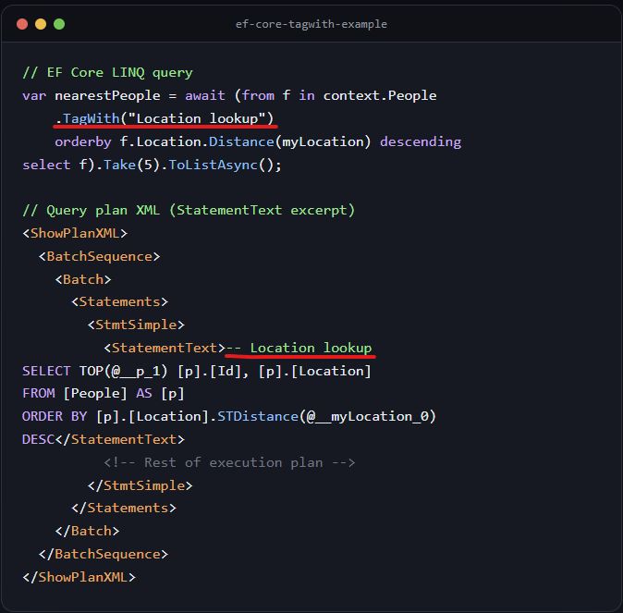The image size is (623, 613).
Task: Click the opening <BatchSequence> tag
Action: [99, 256]
